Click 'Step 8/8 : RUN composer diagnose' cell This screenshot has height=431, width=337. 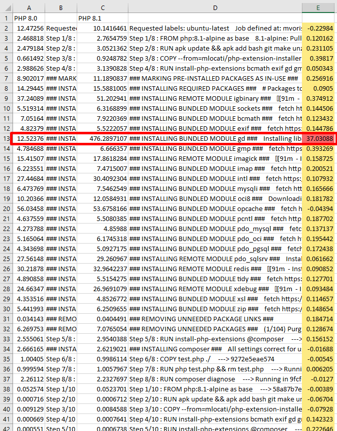tap(215, 379)
